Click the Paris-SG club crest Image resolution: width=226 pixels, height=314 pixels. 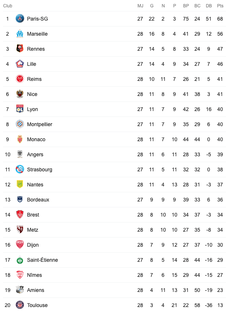[x=20, y=19]
